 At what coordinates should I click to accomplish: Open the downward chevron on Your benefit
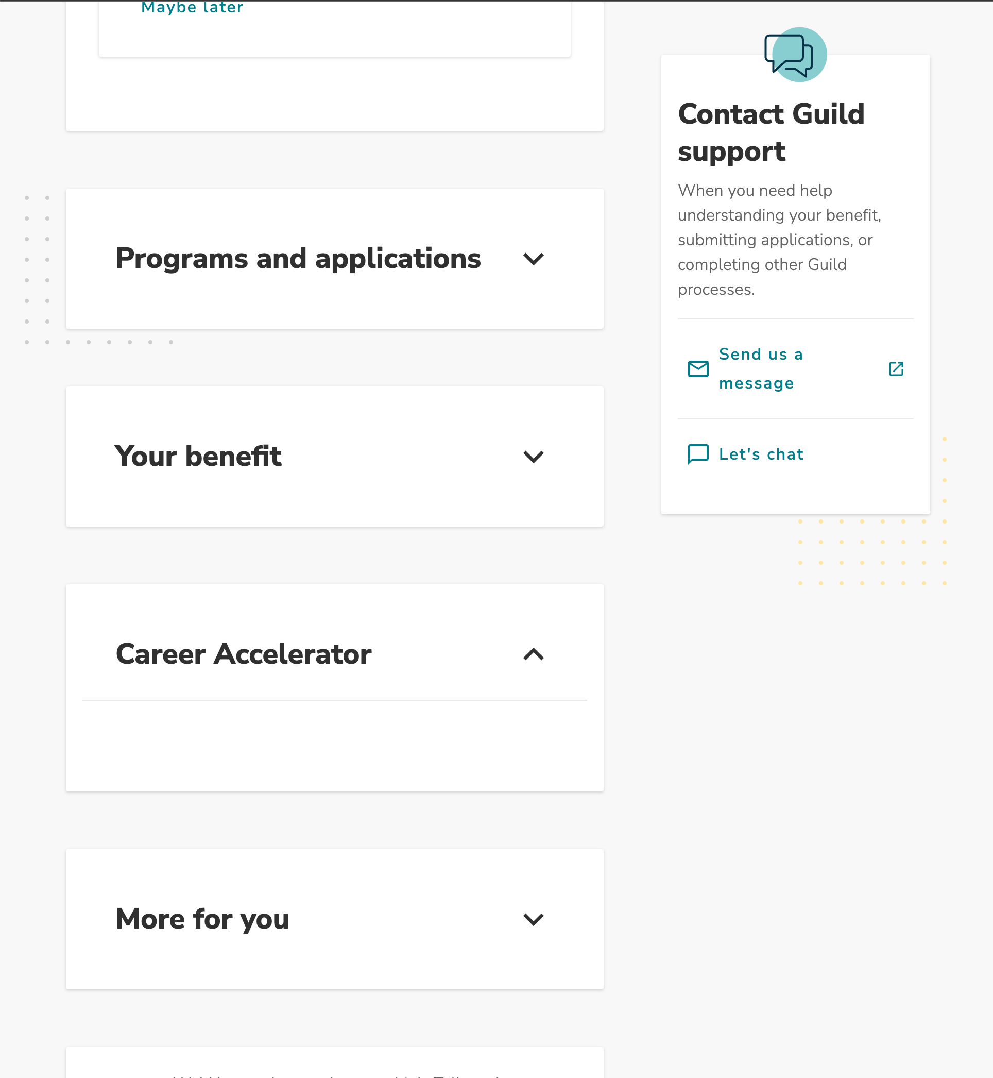[534, 457]
